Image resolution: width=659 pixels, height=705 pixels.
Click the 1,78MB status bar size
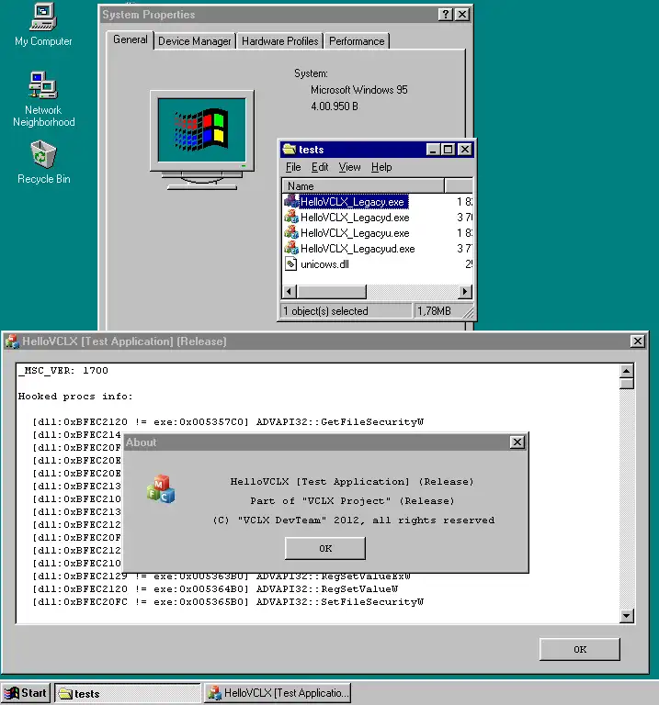coord(434,311)
